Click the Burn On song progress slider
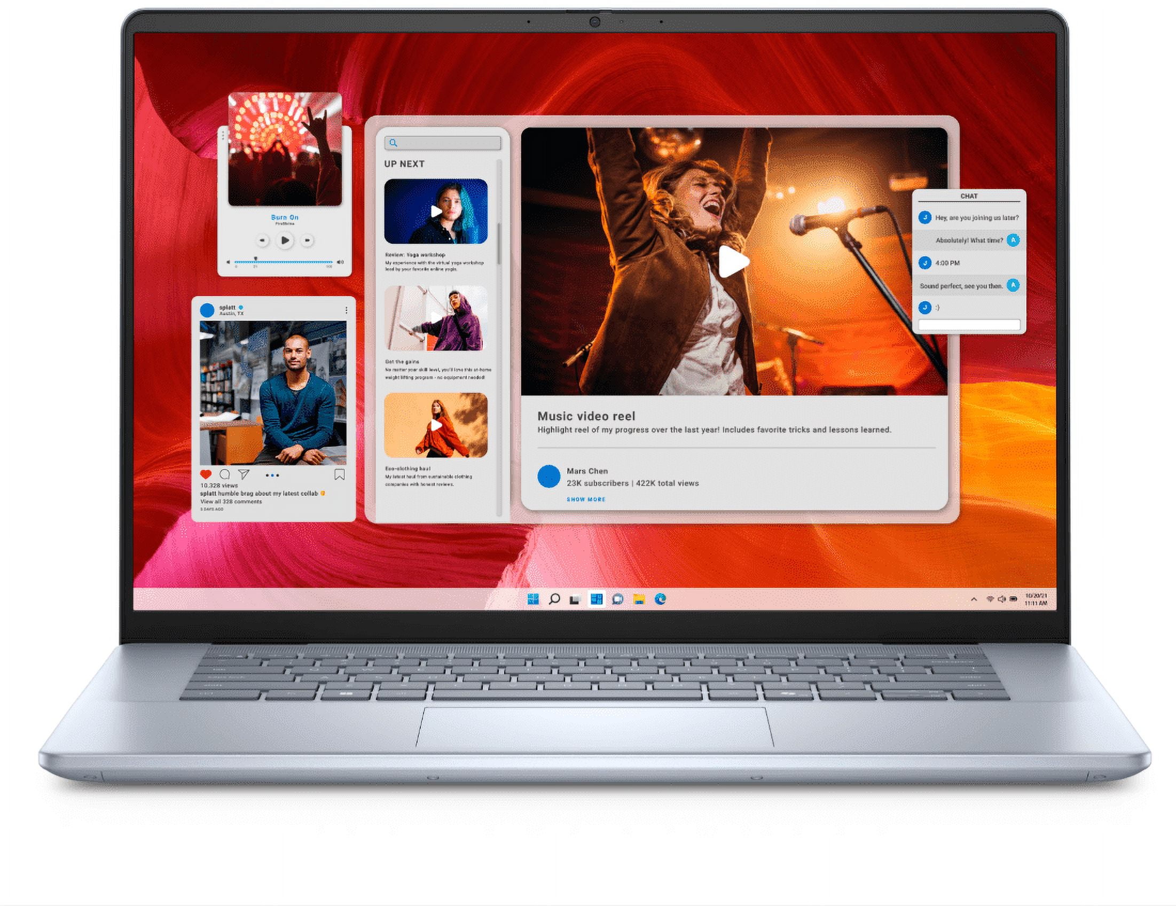The width and height of the screenshot is (1176, 906). [x=284, y=262]
